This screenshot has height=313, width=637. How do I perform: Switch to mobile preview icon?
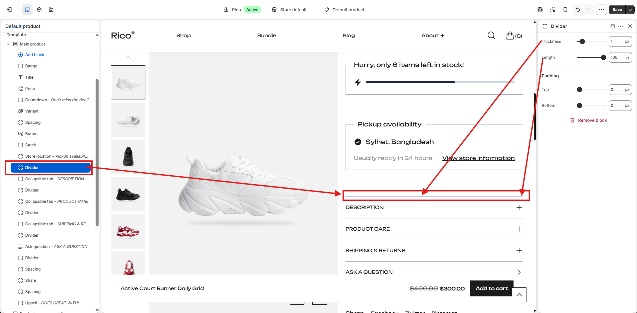[x=565, y=10]
